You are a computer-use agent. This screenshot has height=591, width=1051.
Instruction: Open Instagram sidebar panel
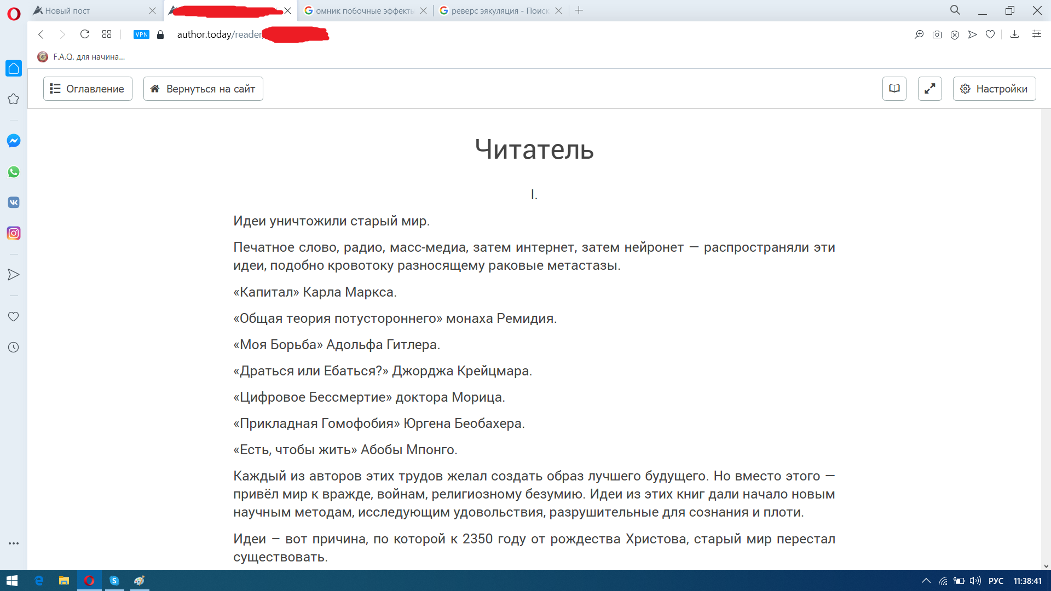coord(14,233)
